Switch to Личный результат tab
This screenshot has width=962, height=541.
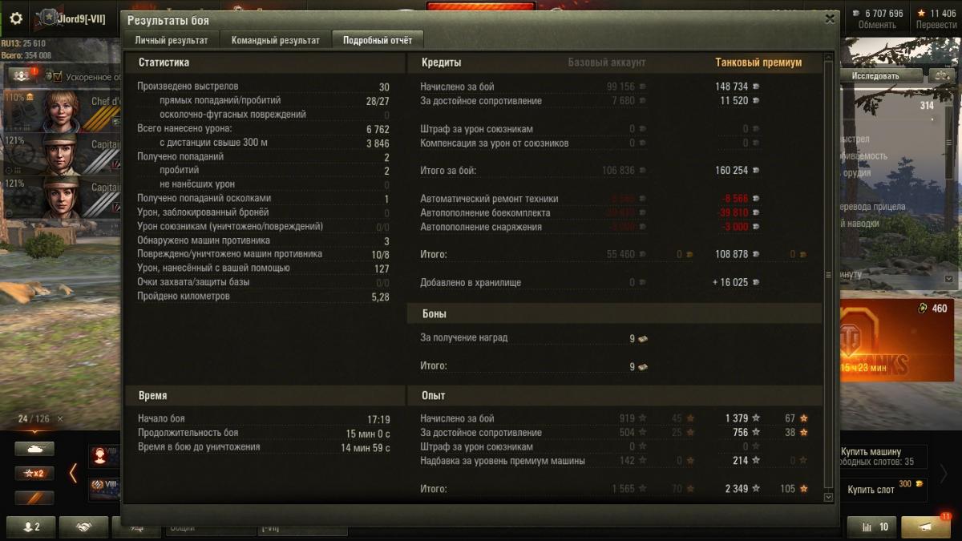click(172, 40)
